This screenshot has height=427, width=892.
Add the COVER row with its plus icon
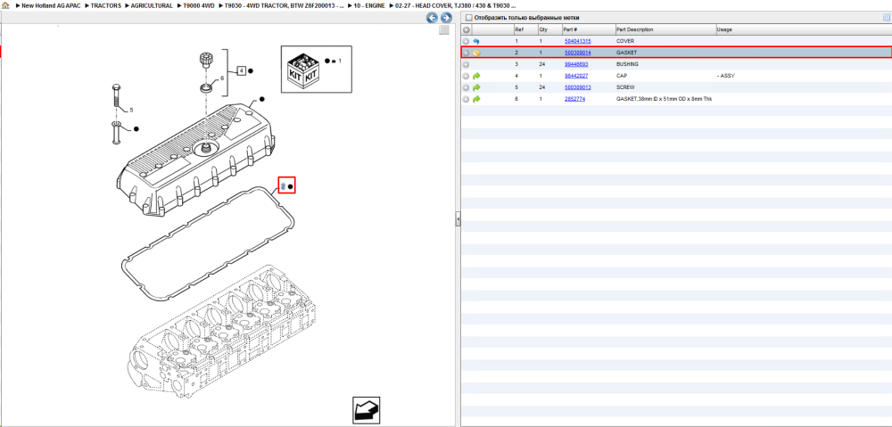coord(466,42)
